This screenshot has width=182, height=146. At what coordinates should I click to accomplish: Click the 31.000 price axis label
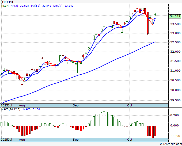175,71
